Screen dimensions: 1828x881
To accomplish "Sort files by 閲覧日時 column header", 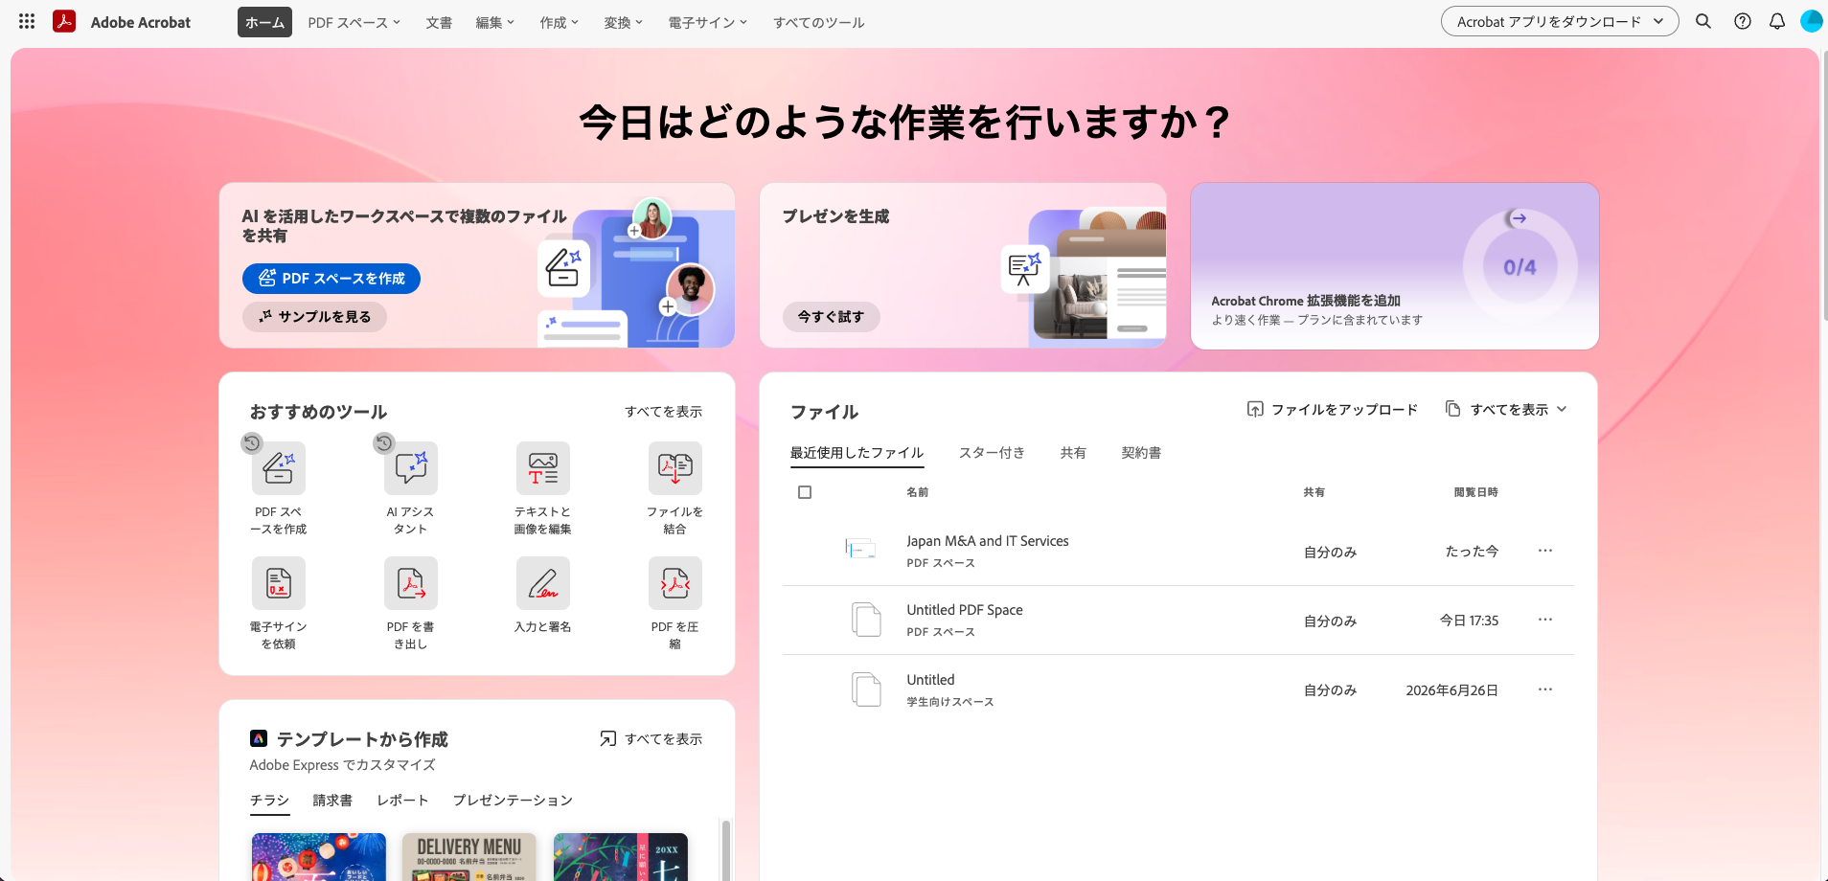I will click(1475, 492).
